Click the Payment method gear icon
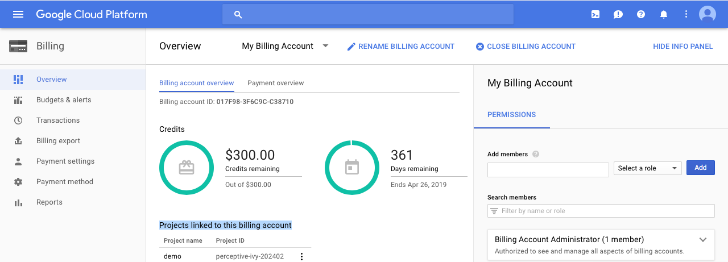728x262 pixels. point(18,182)
